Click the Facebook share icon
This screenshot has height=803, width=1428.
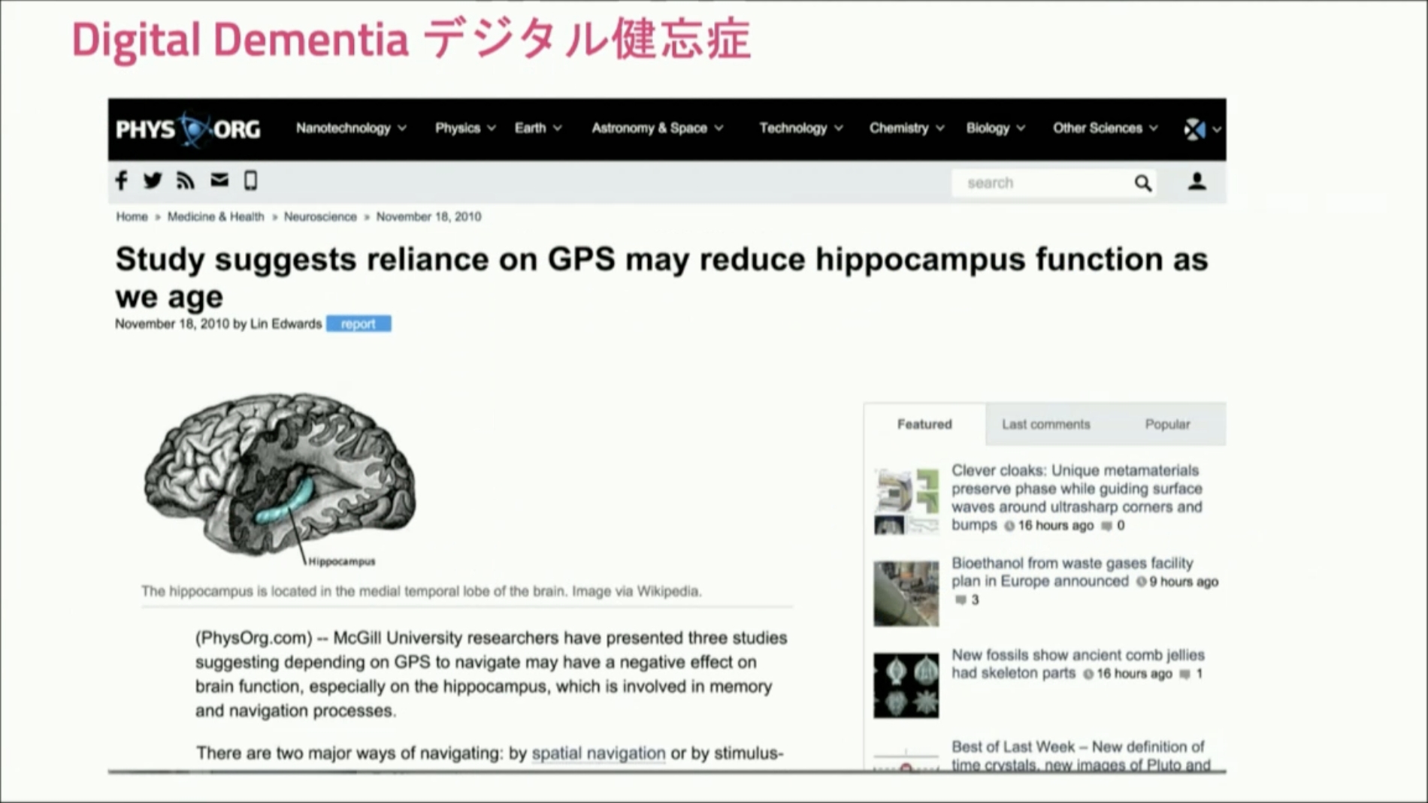coord(122,181)
